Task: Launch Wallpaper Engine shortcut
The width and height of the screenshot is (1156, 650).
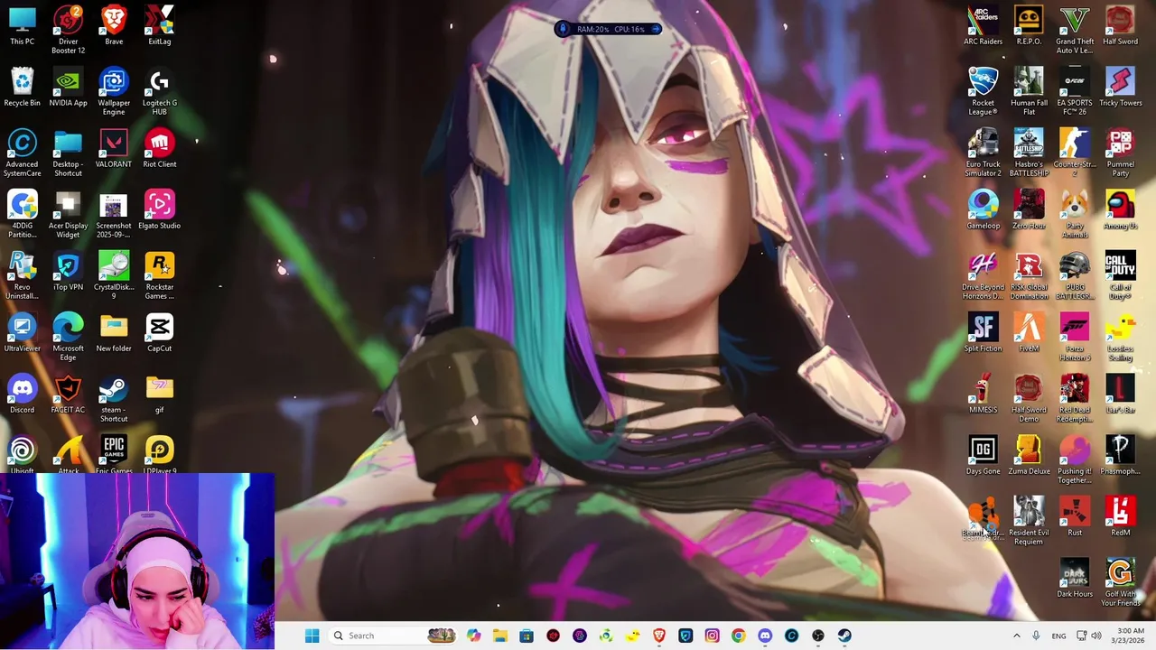Action: pyautogui.click(x=114, y=91)
